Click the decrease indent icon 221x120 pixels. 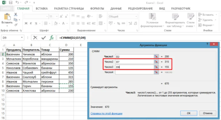[89, 23]
